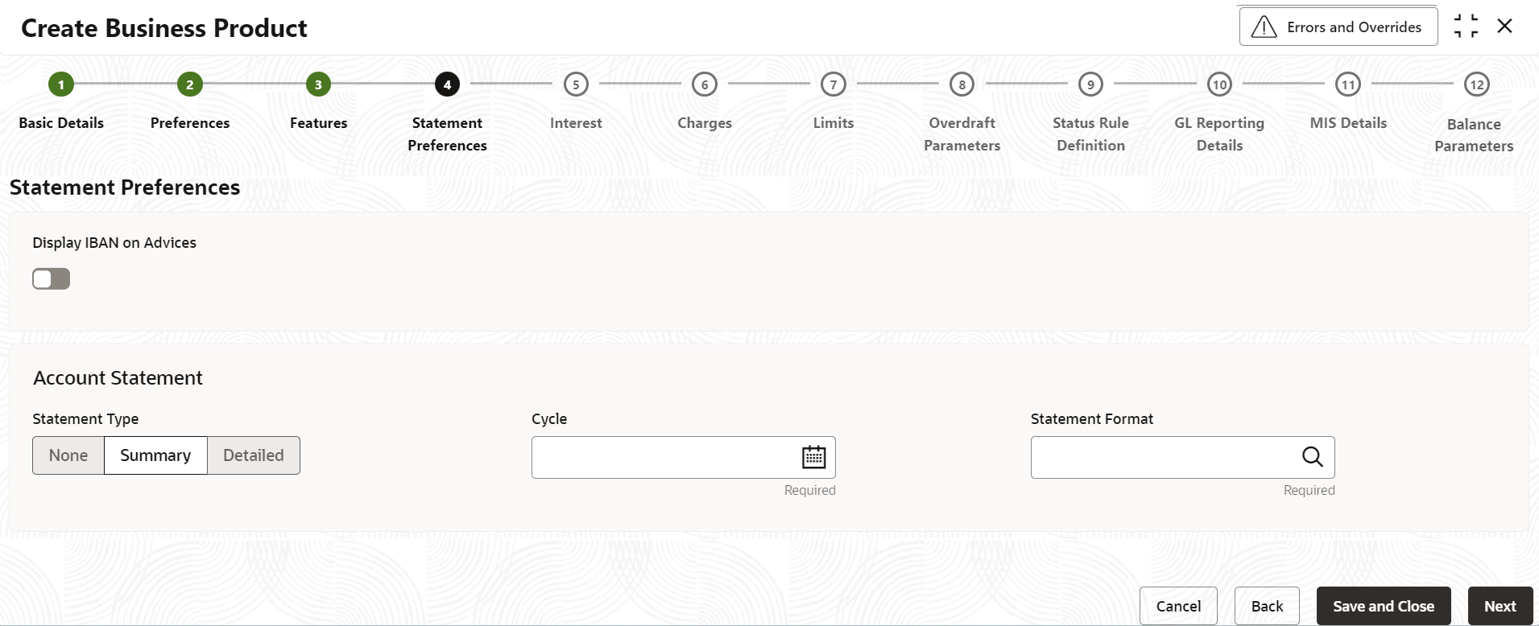This screenshot has width=1539, height=626.
Task: Go to step 1 Basic Details circle
Action: 61,84
